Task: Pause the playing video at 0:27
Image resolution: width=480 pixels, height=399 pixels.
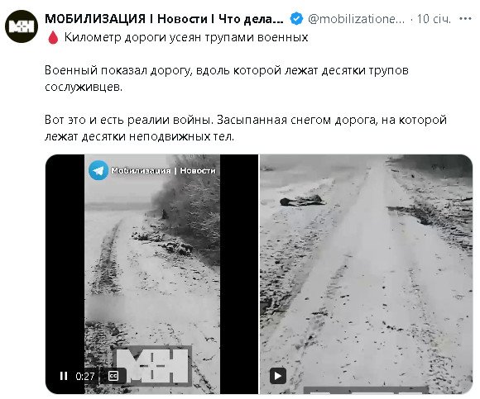Action: point(64,376)
